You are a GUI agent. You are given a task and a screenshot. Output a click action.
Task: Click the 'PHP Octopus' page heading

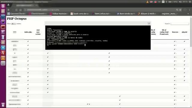(x=17, y=19)
